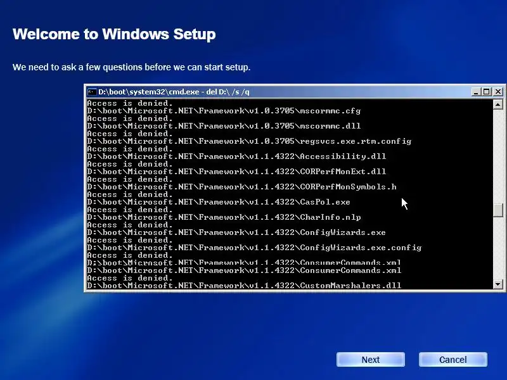Open the cmd.exe window system menu icon

click(92, 92)
